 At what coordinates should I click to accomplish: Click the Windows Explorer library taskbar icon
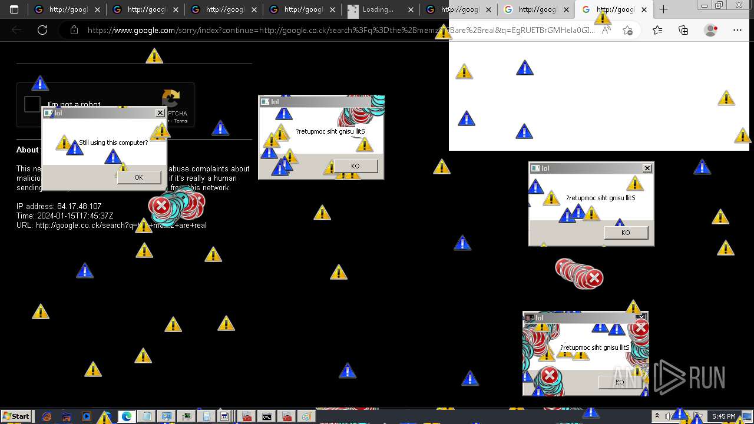(x=66, y=416)
